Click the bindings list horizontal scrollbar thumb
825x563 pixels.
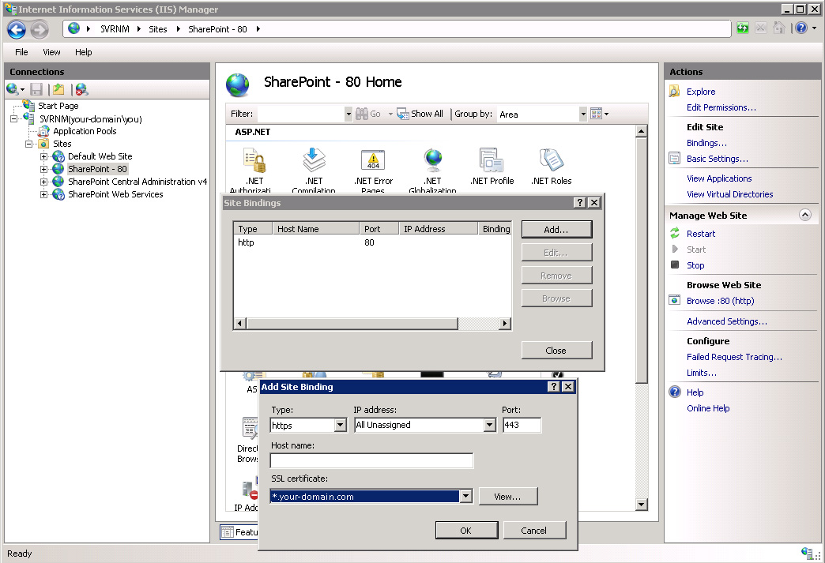coord(352,323)
